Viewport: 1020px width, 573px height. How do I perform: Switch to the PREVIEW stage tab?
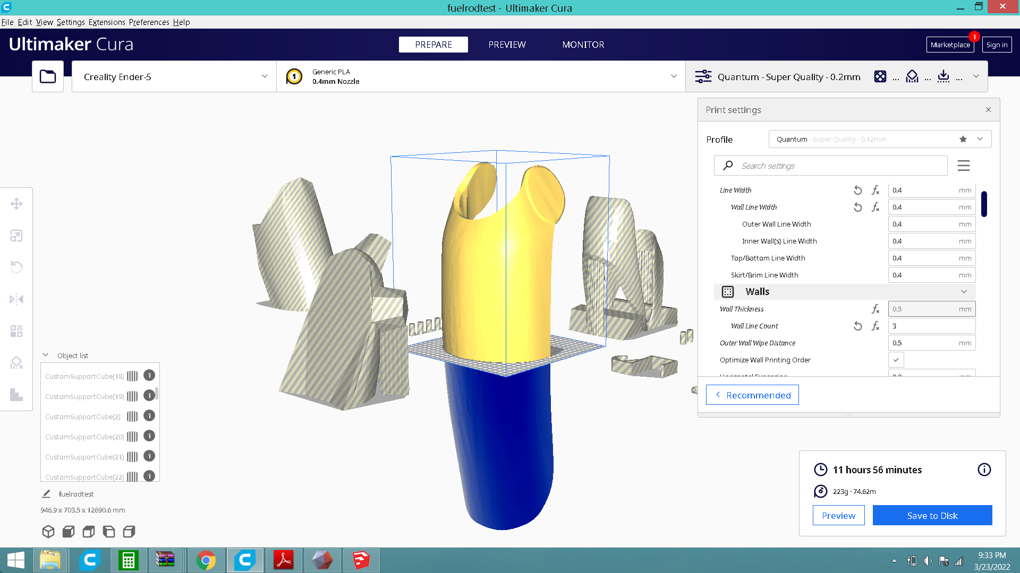[x=507, y=45]
